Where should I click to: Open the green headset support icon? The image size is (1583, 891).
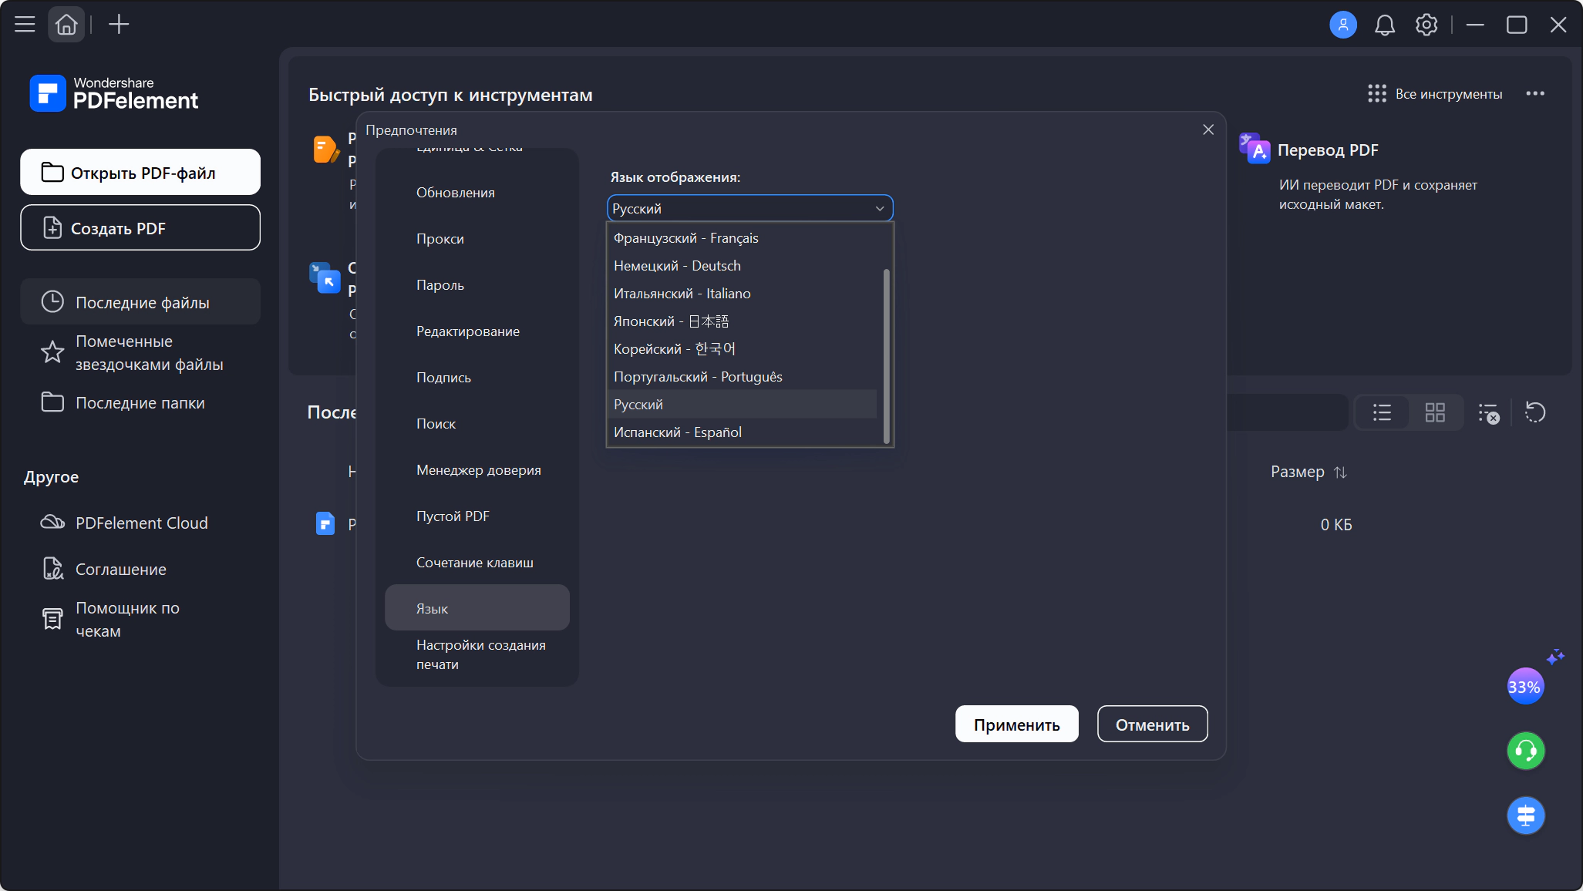click(x=1526, y=751)
